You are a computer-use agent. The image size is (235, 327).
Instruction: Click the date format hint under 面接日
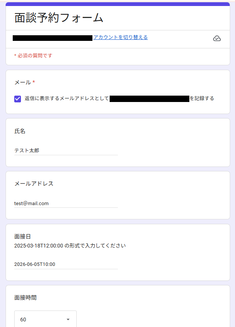click(x=70, y=246)
